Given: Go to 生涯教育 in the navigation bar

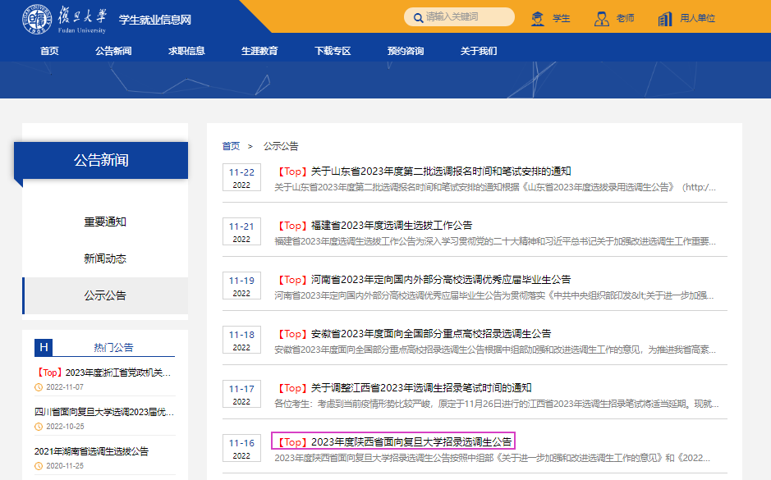Looking at the screenshot, I should point(259,51).
